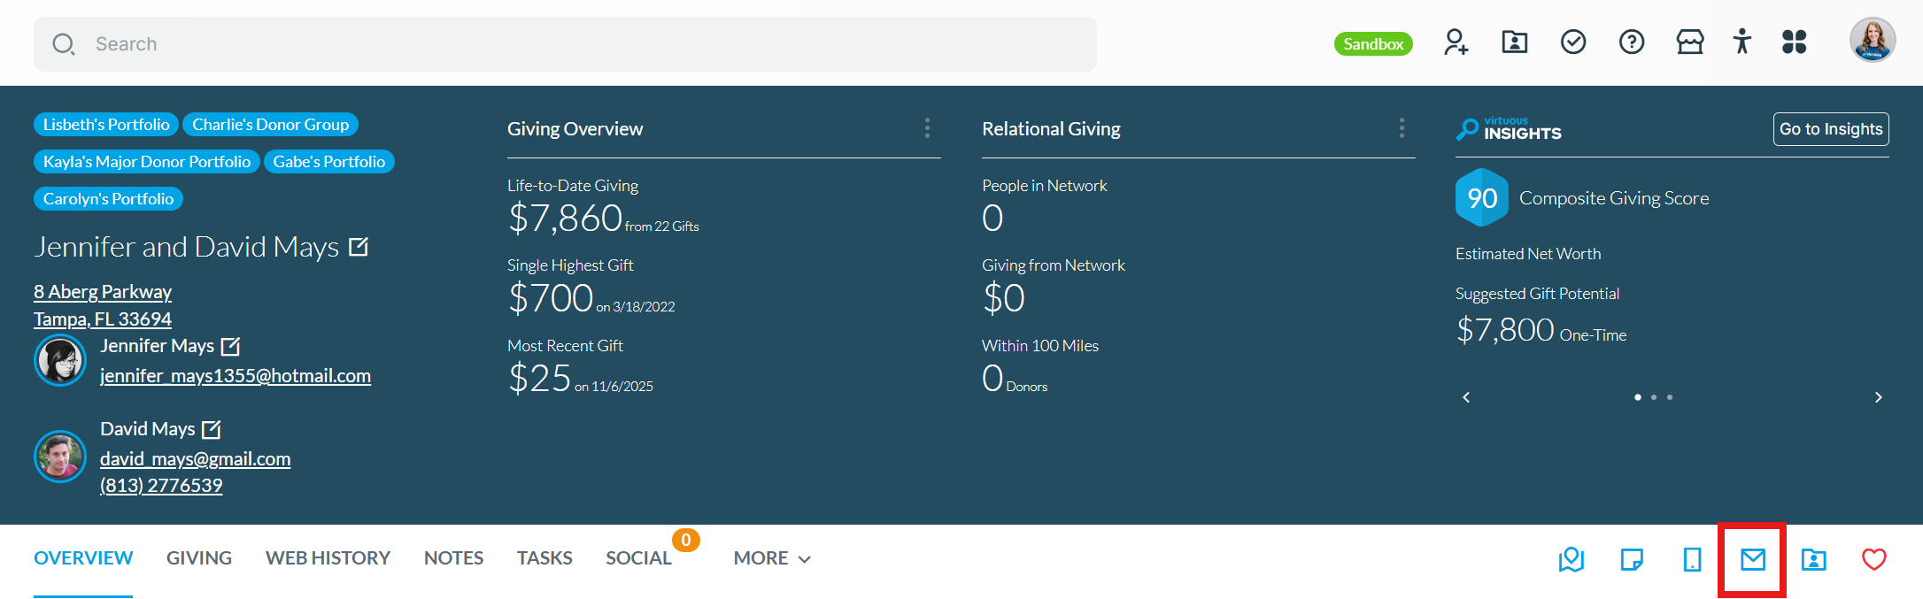Add a note with sticky note icon
The height and width of the screenshot is (599, 1923).
pyautogui.click(x=1632, y=559)
